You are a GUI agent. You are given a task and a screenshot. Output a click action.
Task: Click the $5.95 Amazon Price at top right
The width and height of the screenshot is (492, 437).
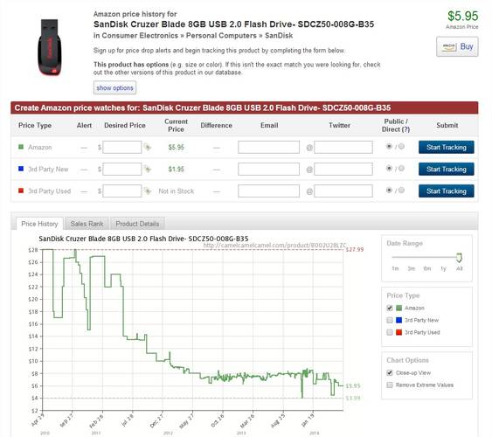(463, 16)
